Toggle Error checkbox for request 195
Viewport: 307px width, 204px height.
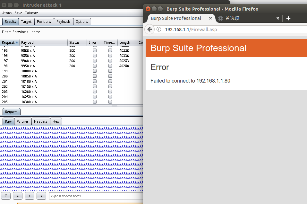pos(95,50)
